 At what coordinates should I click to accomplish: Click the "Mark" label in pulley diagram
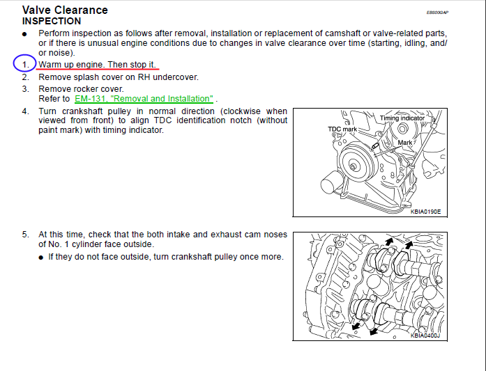click(x=405, y=142)
